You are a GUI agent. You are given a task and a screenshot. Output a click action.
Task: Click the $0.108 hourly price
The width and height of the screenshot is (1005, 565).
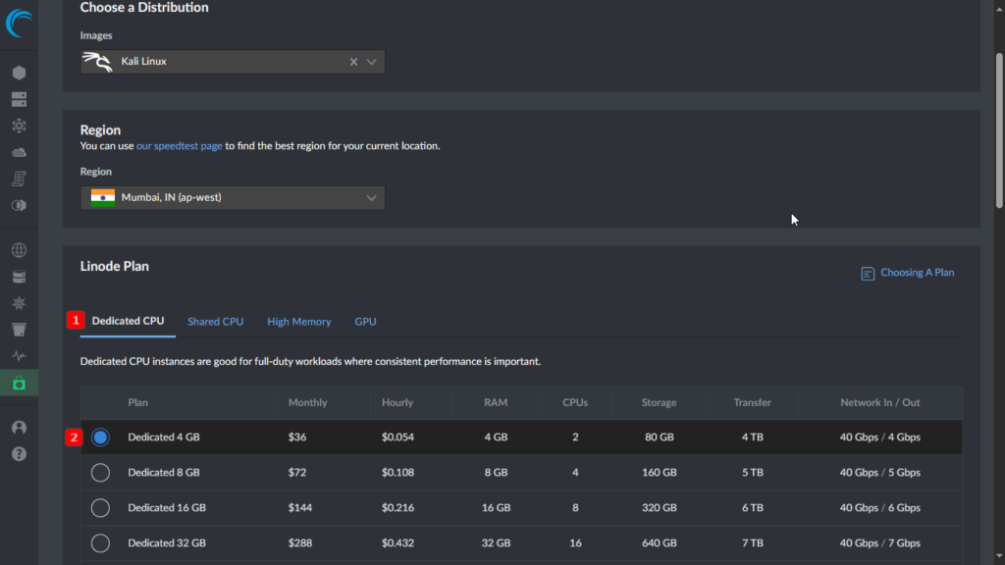pos(398,472)
